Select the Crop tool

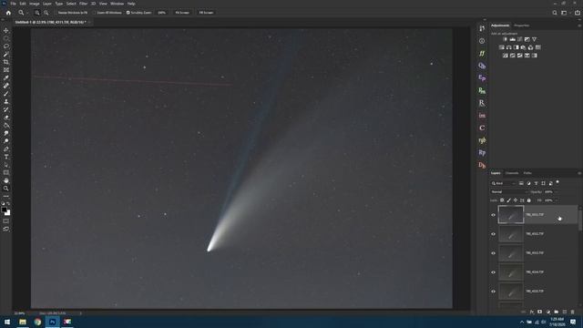(x=6, y=62)
